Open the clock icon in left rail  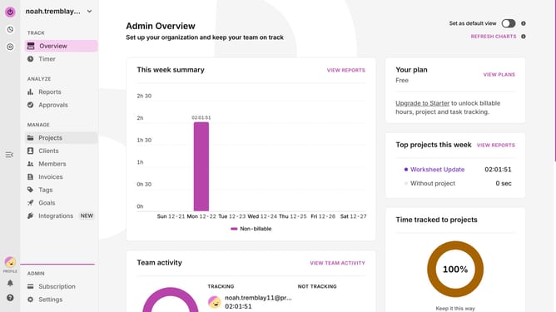[10, 29]
